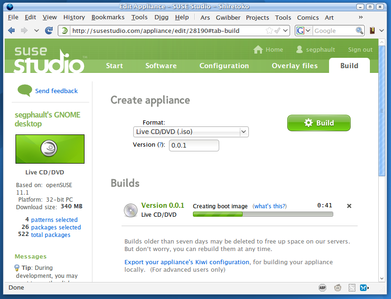Open the Gwibber bookmark
Image resolution: width=391 pixels, height=299 pixels.
click(228, 17)
